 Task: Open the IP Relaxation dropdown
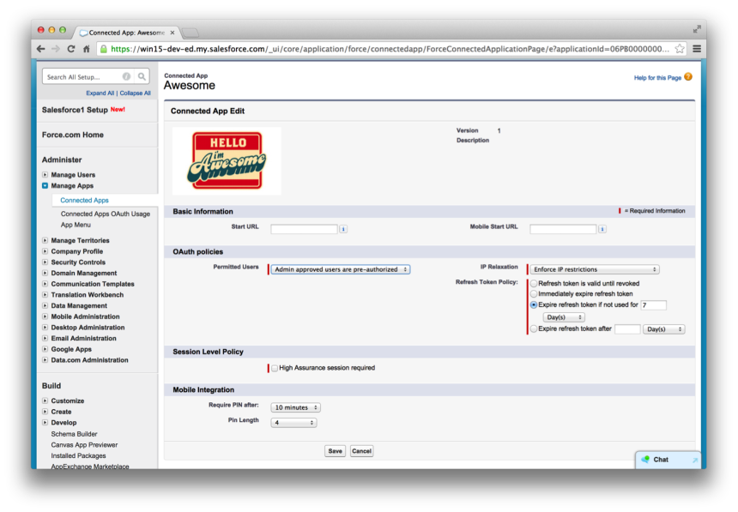click(594, 269)
